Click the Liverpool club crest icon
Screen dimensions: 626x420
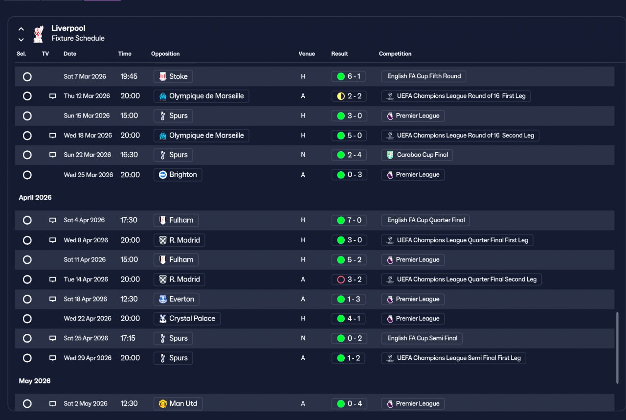click(x=38, y=34)
